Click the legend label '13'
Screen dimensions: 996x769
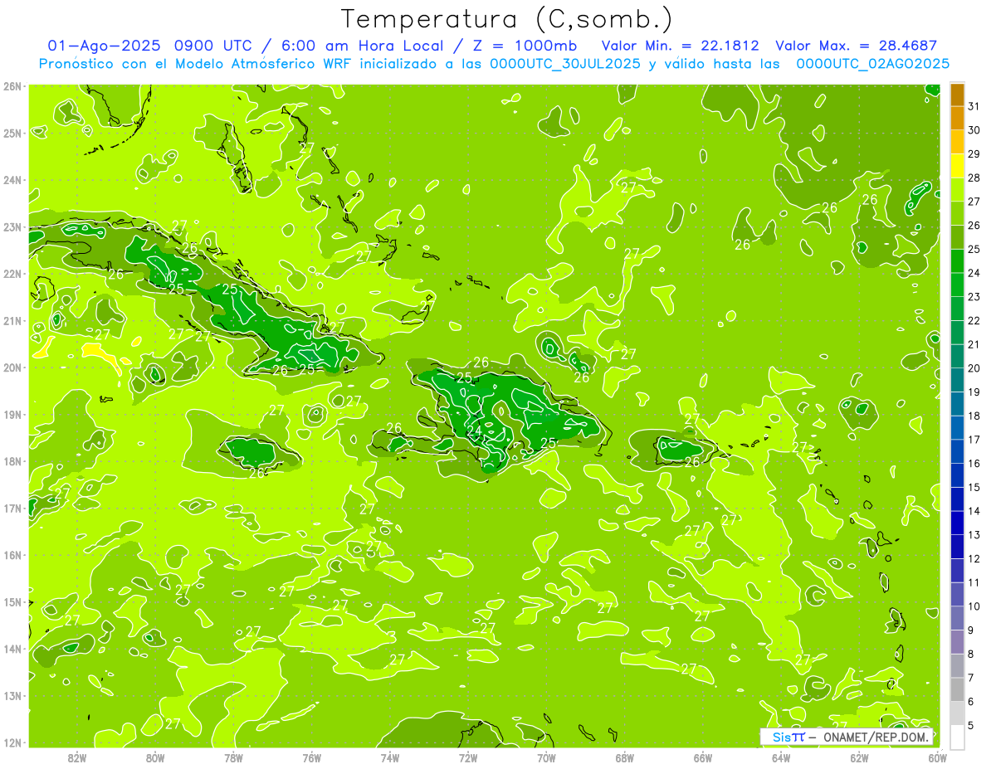click(974, 535)
